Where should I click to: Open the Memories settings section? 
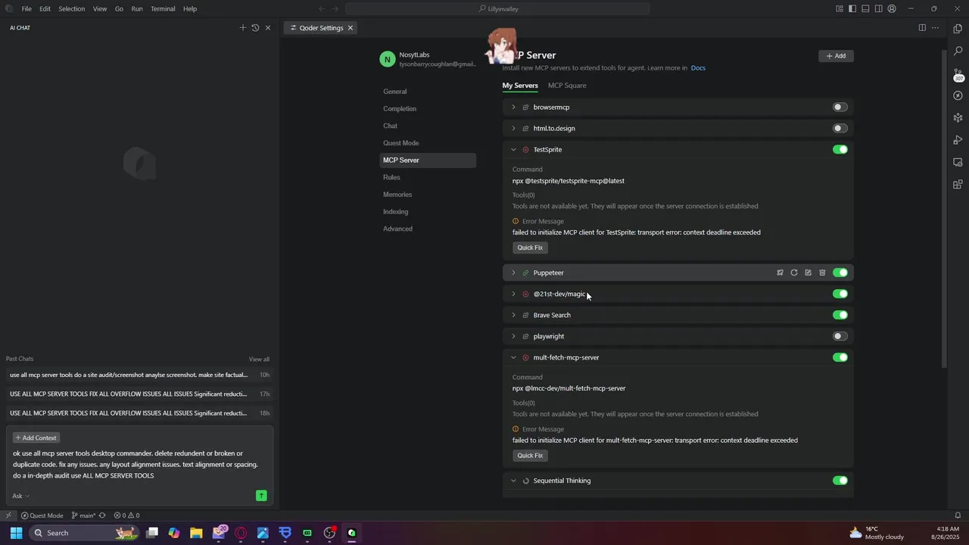(x=397, y=195)
